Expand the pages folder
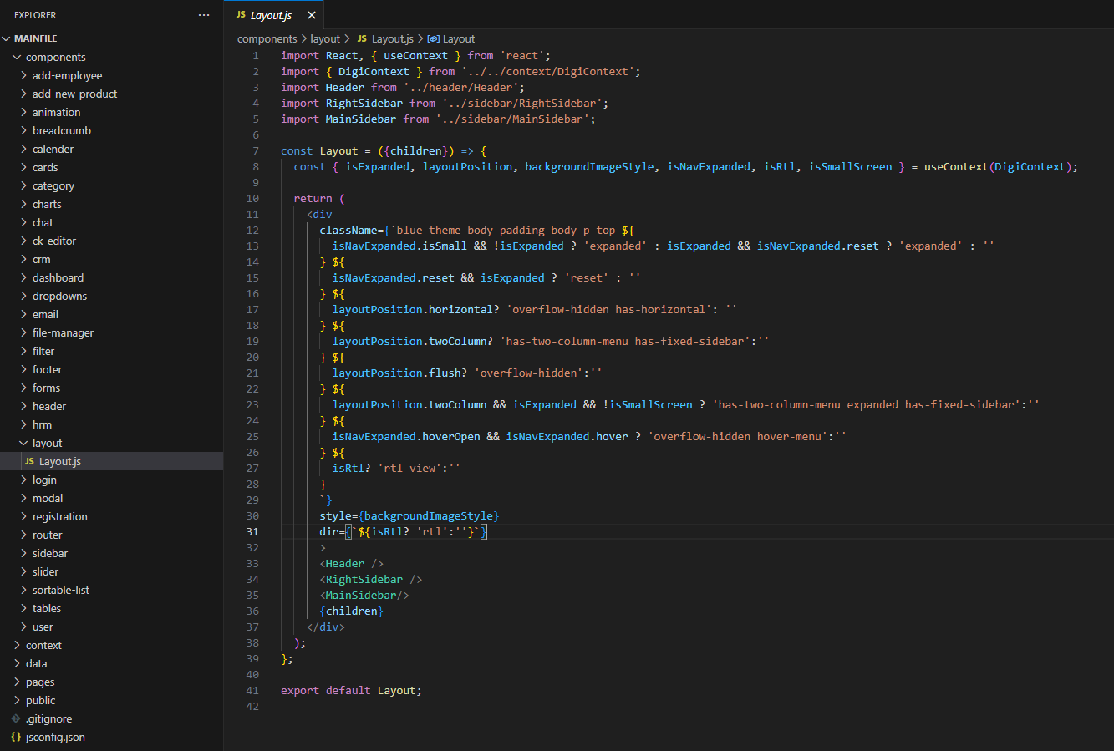The height and width of the screenshot is (751, 1114). (x=40, y=682)
